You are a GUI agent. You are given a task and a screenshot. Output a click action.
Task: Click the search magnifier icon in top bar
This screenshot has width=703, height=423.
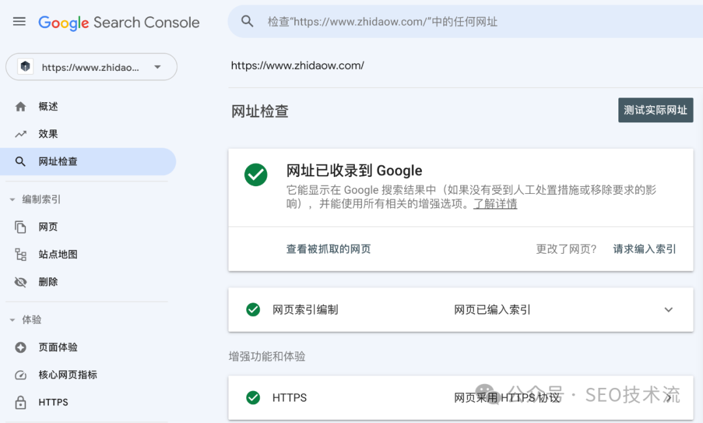tap(247, 21)
